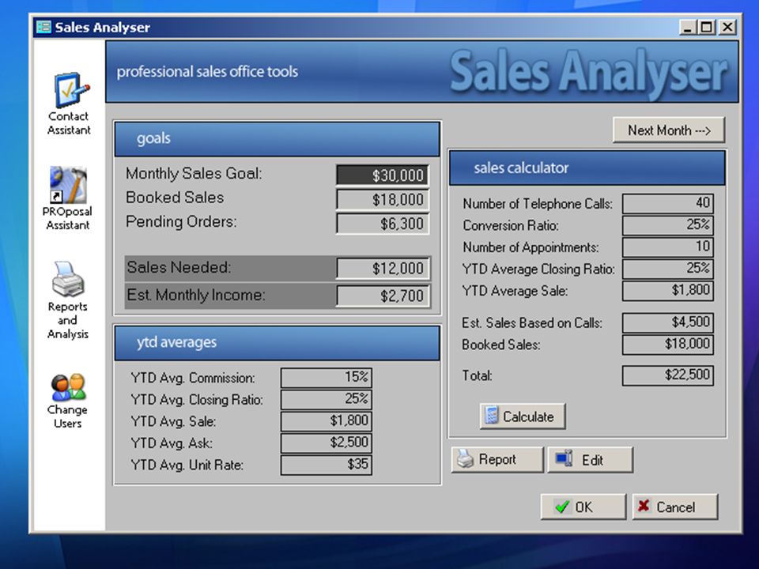759x569 pixels.
Task: Click the 'Est. Sales Based on Calls:' label
Action: [x=532, y=322]
